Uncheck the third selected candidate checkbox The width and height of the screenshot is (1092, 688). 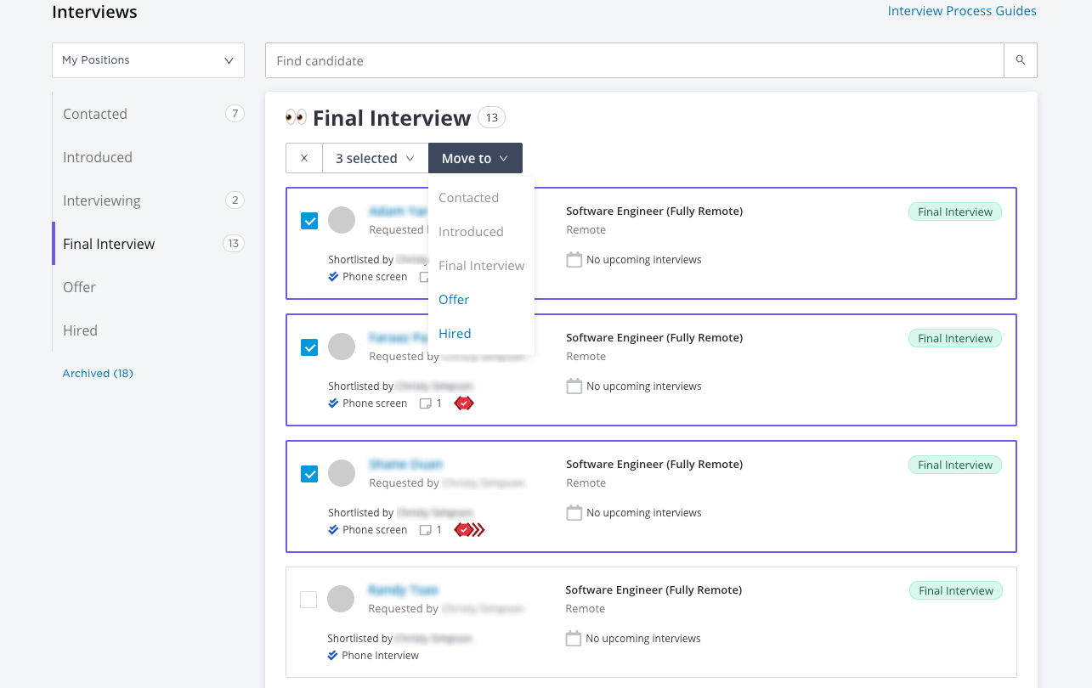tap(309, 474)
